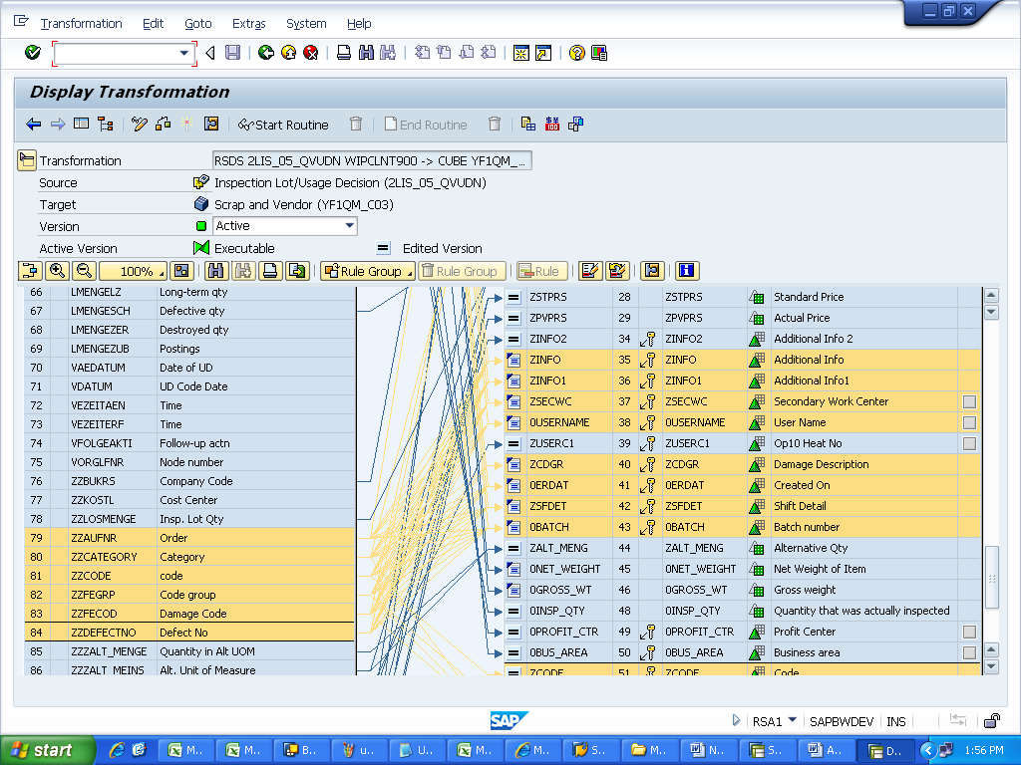1021x765 pixels.
Task: Click the Print icon in rule toolbar
Action: pos(269,271)
